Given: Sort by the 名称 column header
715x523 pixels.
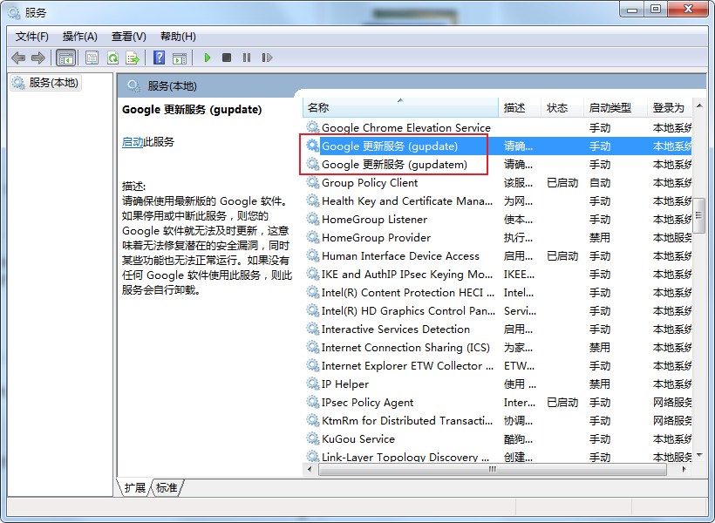Looking at the screenshot, I should click(400, 108).
